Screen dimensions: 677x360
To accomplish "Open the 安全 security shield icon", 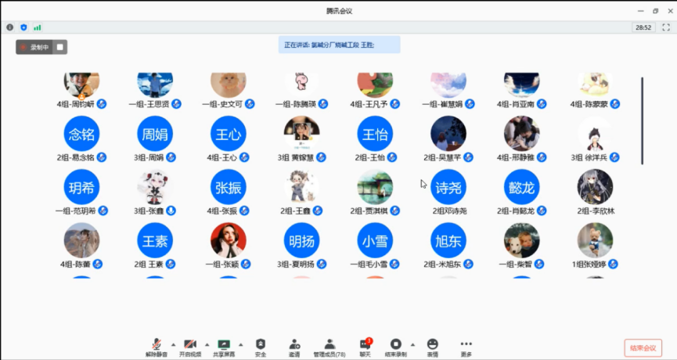I will coord(261,344).
